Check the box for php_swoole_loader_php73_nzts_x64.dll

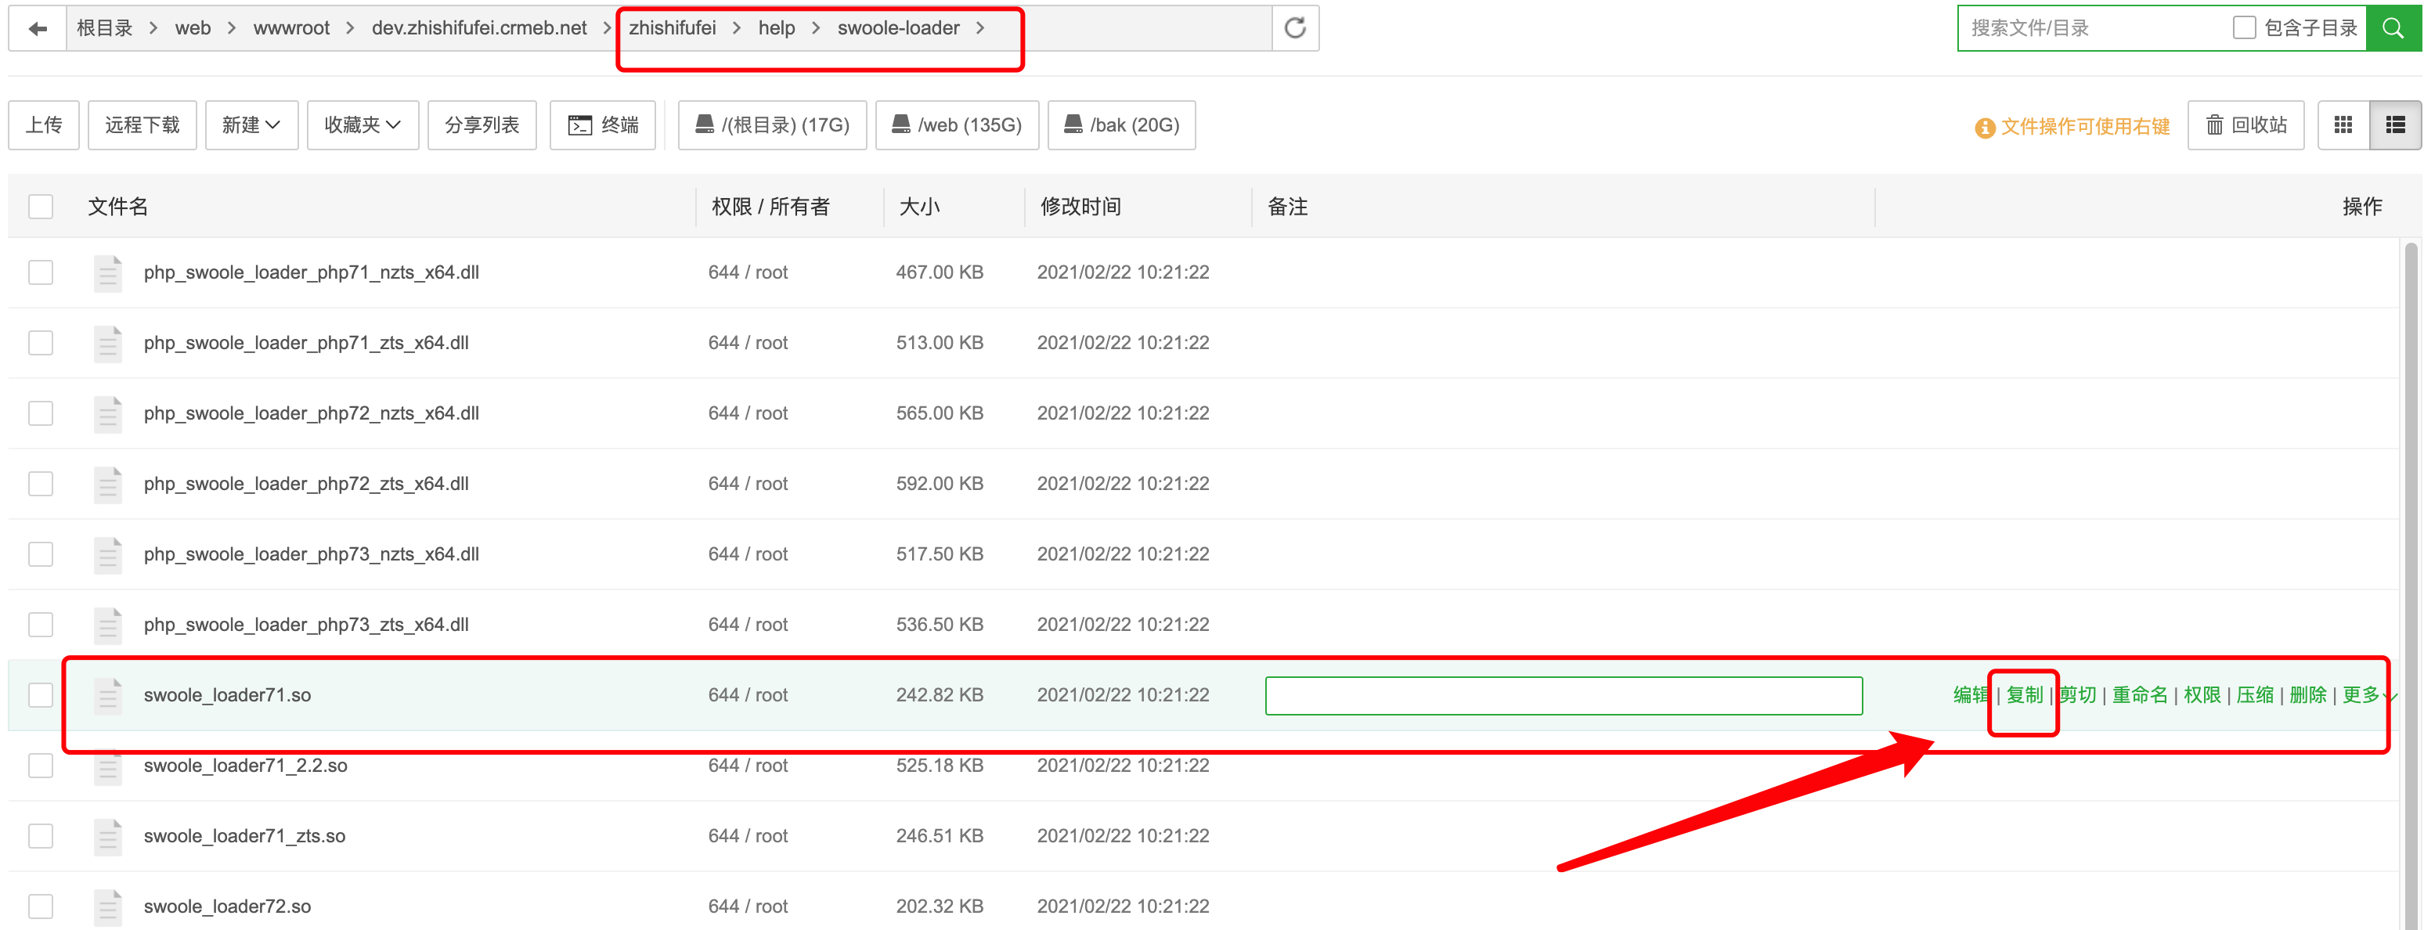coord(41,554)
